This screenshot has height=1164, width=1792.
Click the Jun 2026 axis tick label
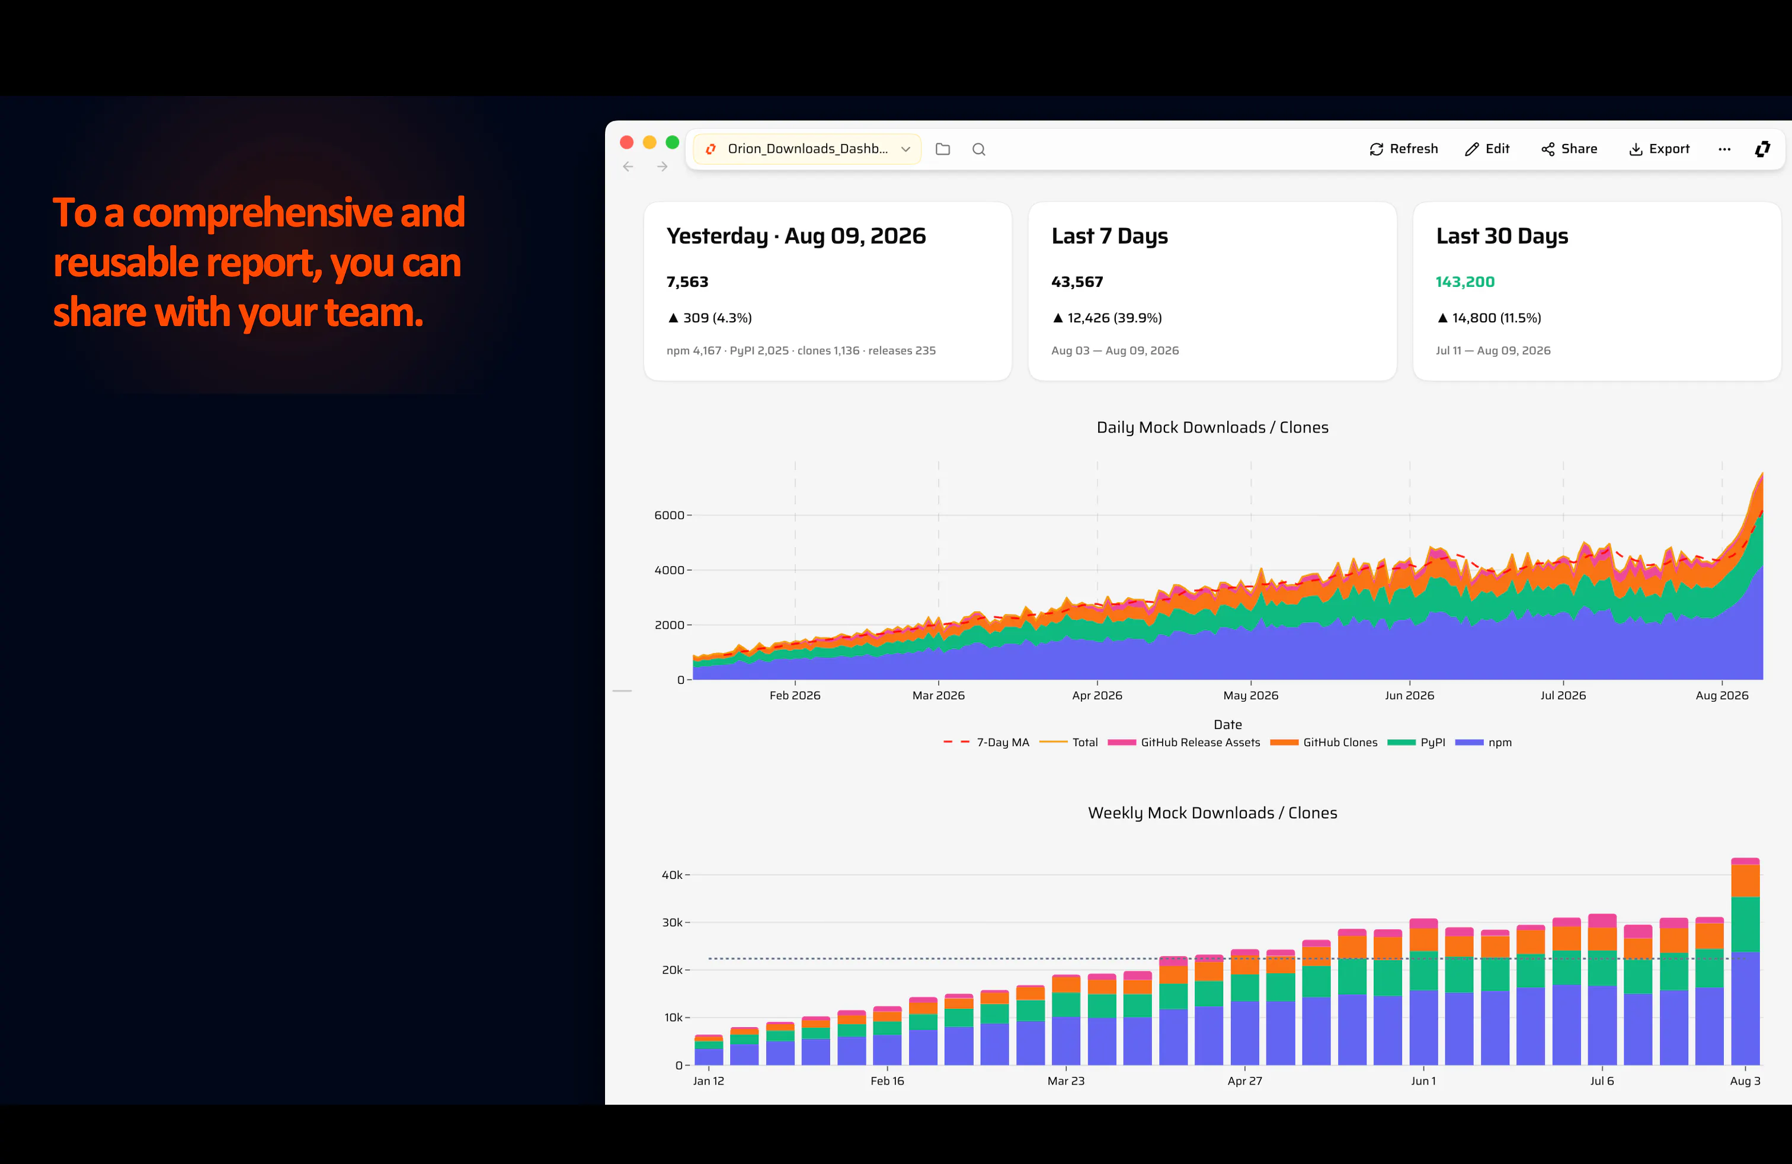[1410, 696]
